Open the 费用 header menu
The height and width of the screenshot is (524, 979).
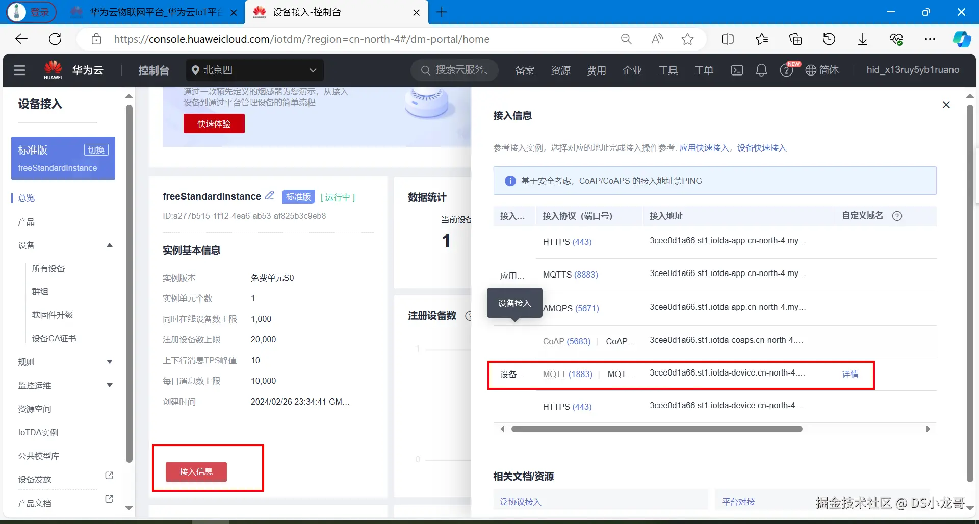(x=596, y=70)
